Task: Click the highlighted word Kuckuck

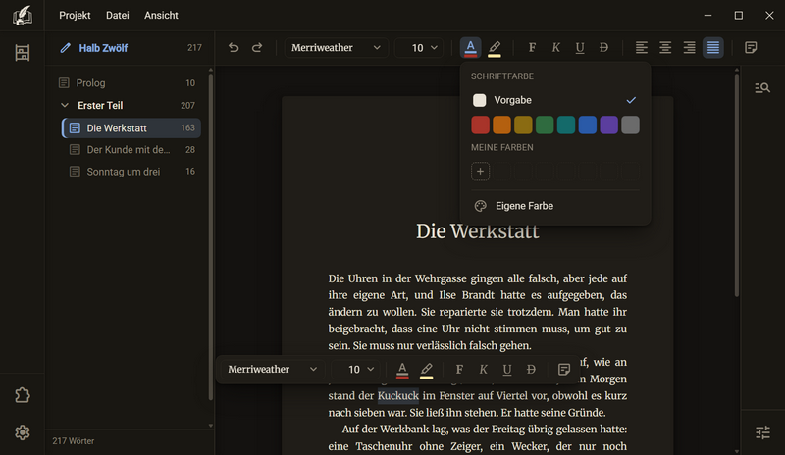Action: coord(398,396)
